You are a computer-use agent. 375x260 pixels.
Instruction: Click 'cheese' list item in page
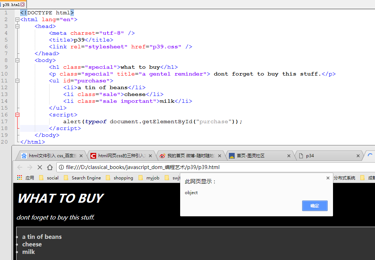[32, 245]
